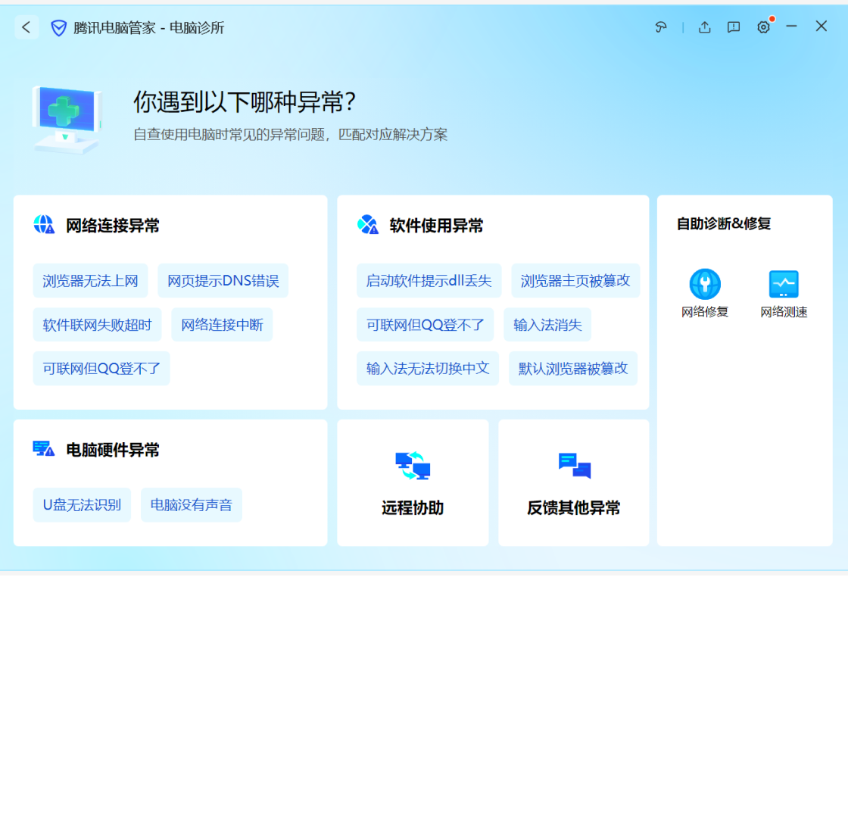Click the upload arrow icon in title bar
This screenshot has width=848, height=814.
coord(704,27)
